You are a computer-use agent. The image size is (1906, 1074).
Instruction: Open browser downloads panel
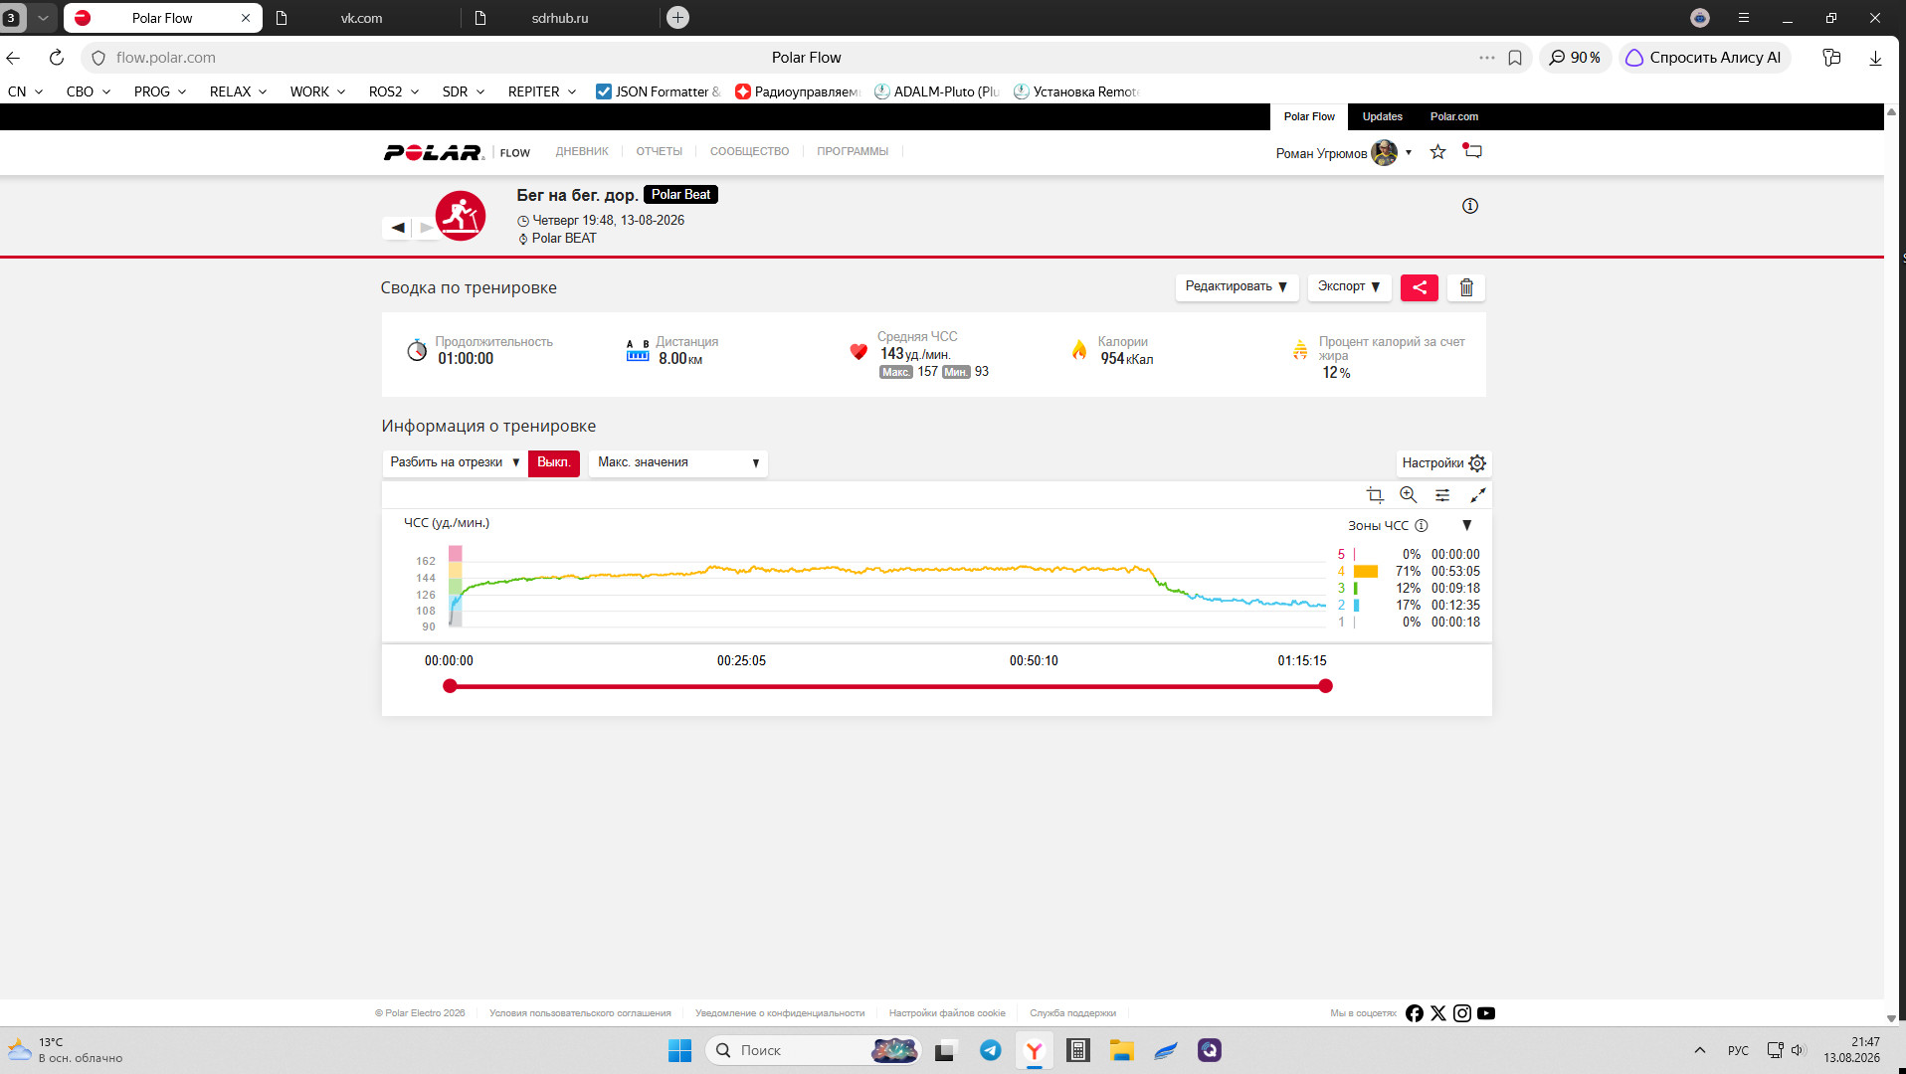1875,58
